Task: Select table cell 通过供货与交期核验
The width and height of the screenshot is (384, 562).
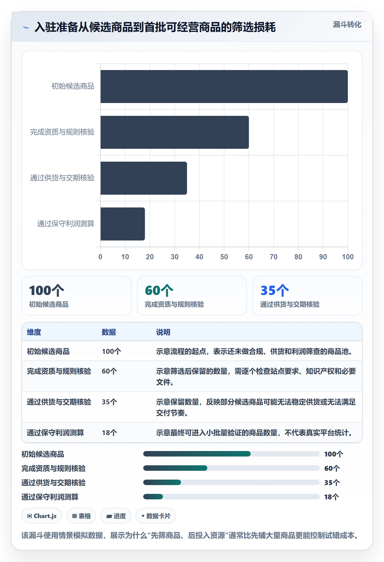Action: coord(59,402)
